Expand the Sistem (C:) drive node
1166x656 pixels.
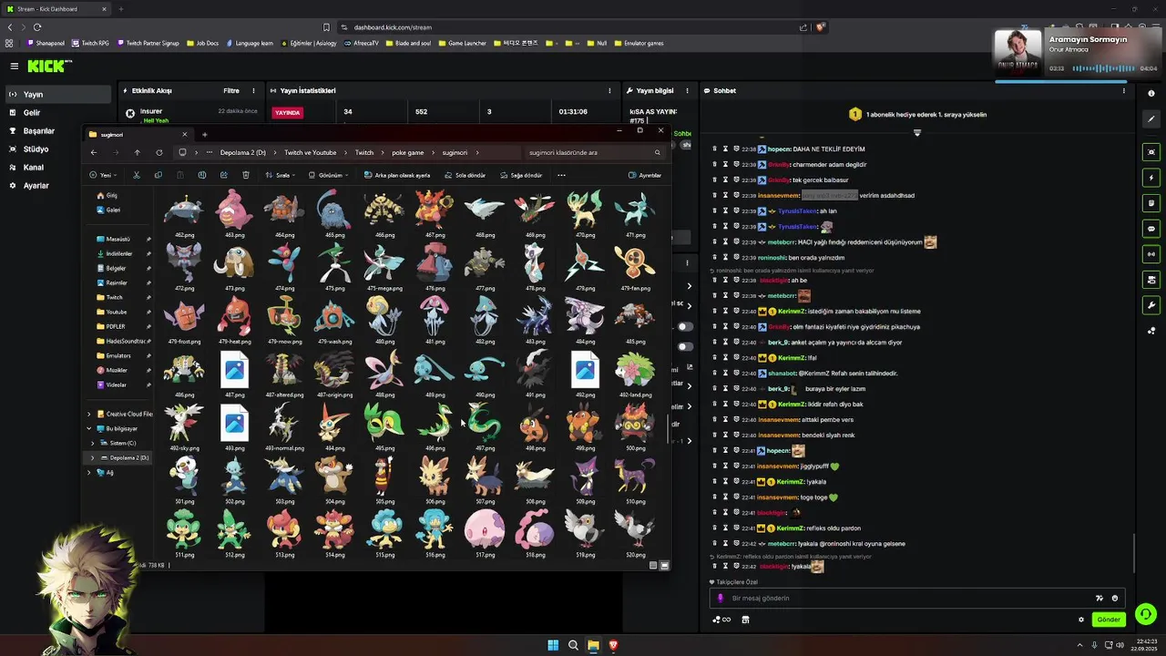[x=93, y=443]
